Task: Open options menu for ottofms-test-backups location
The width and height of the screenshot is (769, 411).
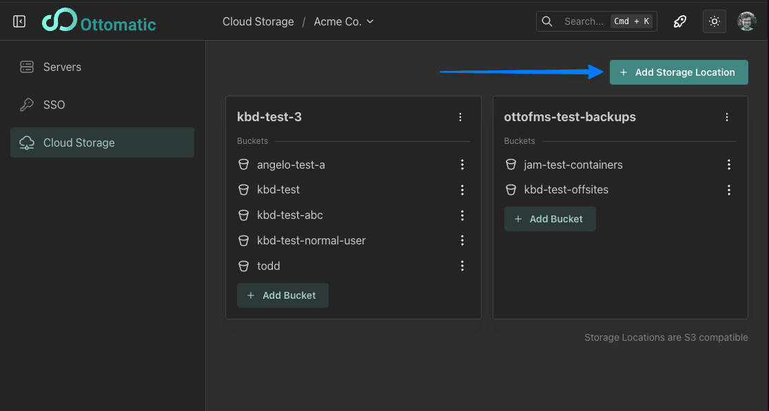Action: coord(727,117)
